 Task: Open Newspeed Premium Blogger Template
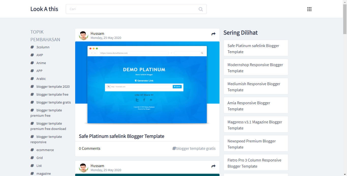pyautogui.click(x=256, y=143)
